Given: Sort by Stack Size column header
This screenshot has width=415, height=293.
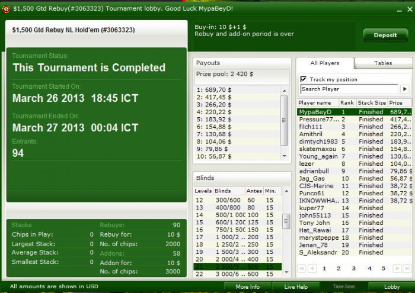Looking at the screenshot, I should (x=372, y=103).
